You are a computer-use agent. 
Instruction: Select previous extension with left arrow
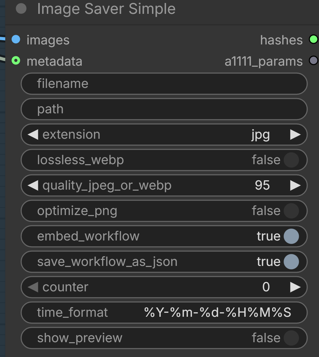click(33, 135)
